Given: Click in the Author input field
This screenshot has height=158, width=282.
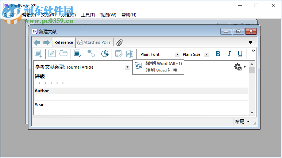Looking at the screenshot, I should tap(141, 97).
